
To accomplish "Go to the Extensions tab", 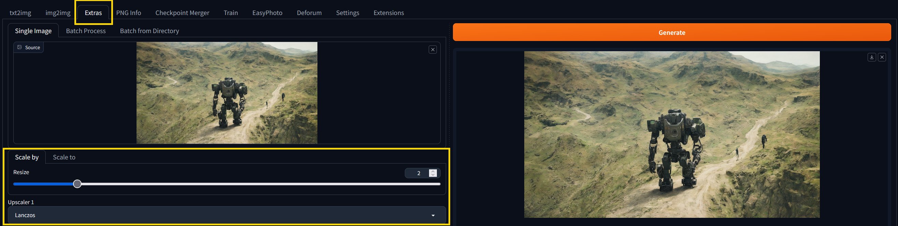I will [389, 13].
